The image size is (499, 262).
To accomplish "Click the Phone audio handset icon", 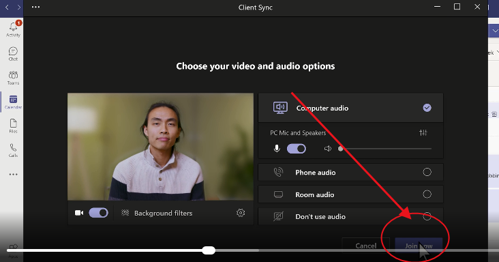I will tap(278, 172).
